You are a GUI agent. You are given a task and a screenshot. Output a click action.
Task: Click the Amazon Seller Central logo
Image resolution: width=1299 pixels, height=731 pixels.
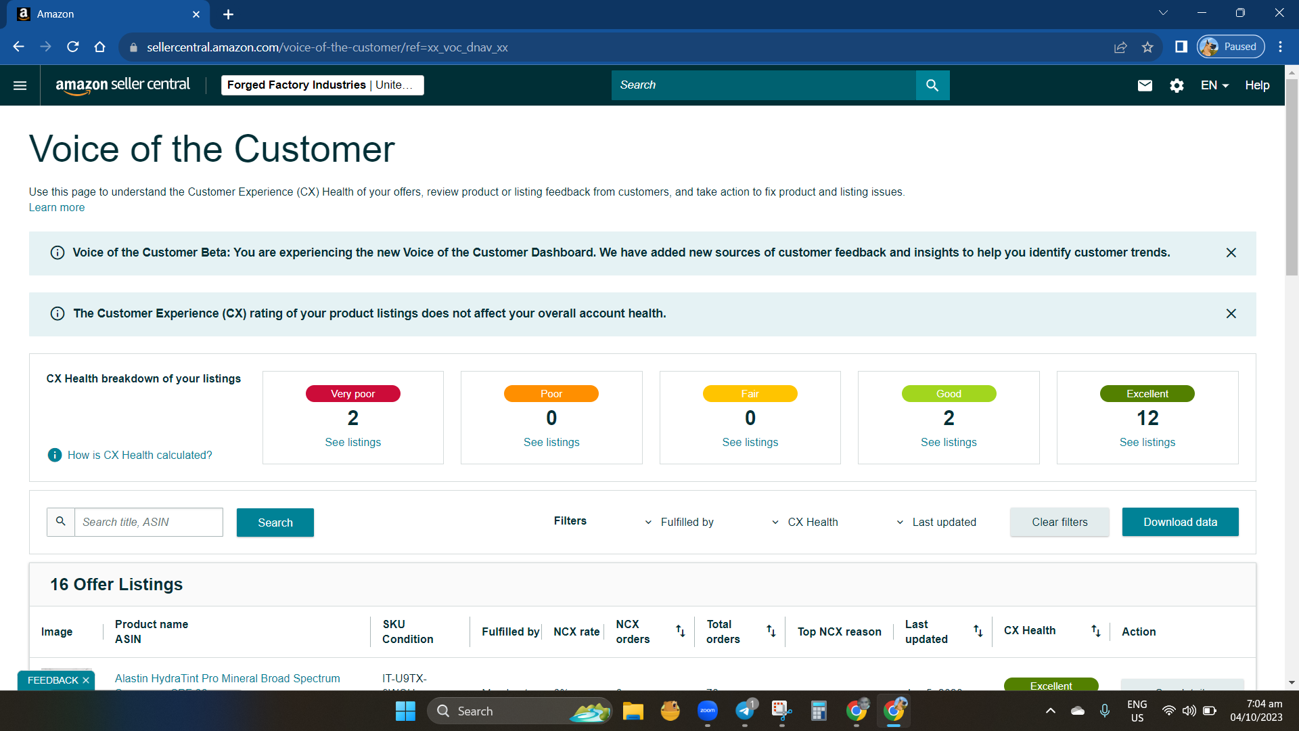tap(122, 85)
